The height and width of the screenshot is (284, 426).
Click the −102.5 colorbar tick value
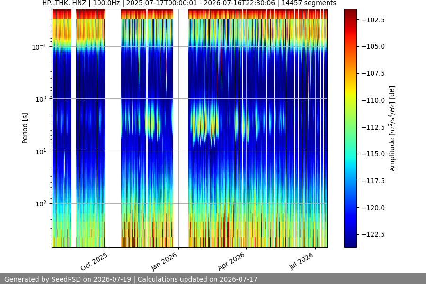(373, 20)
